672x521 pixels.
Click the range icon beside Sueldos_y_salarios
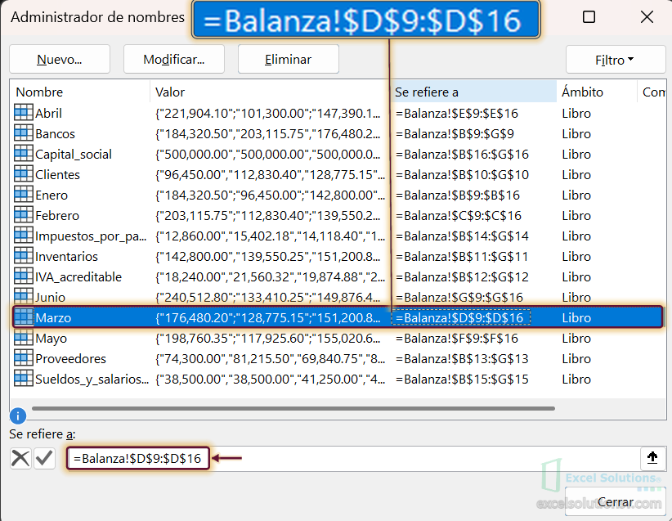pos(23,379)
